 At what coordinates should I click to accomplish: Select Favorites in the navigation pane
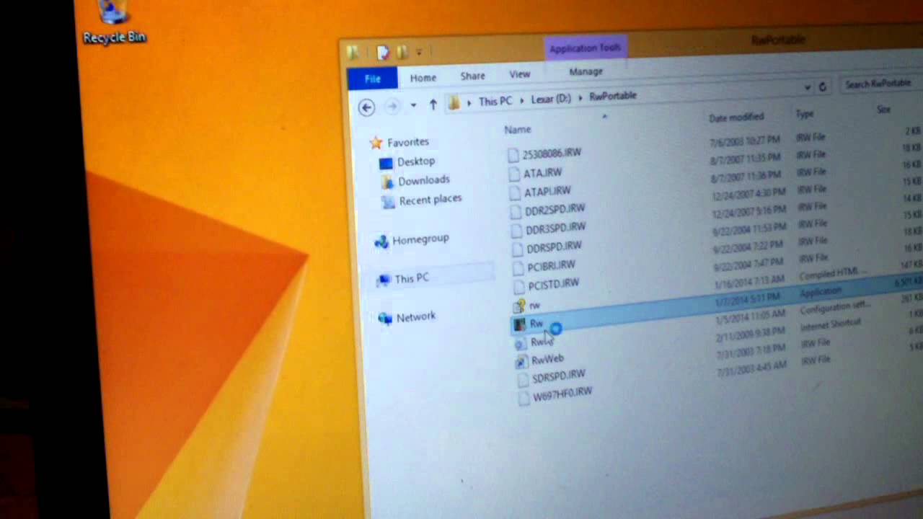pyautogui.click(x=407, y=142)
